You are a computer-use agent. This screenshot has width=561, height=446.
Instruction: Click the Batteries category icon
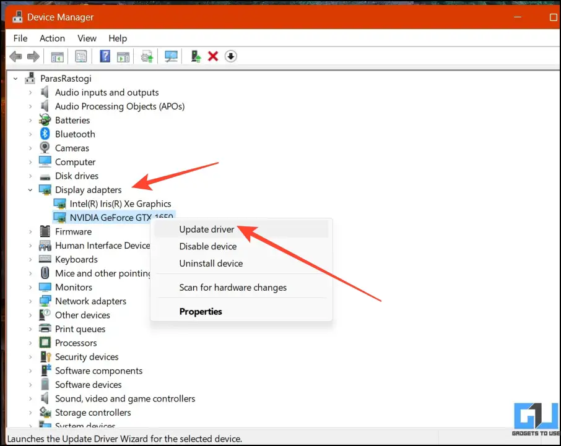point(45,120)
